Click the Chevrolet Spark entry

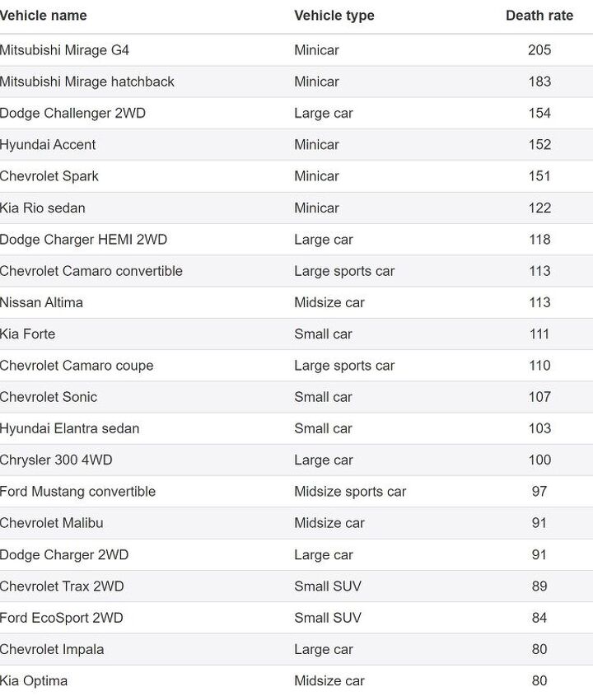point(49,176)
